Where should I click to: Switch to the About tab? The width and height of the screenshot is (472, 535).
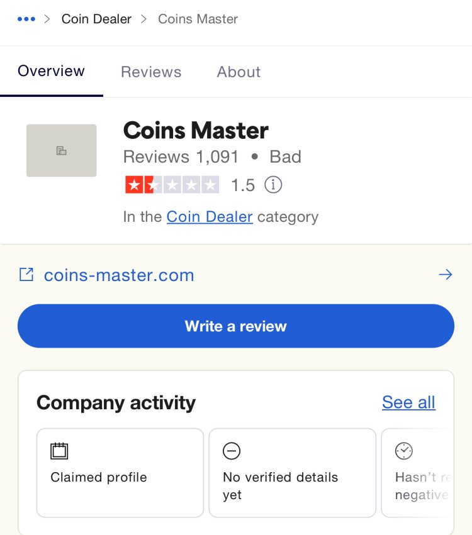click(239, 72)
